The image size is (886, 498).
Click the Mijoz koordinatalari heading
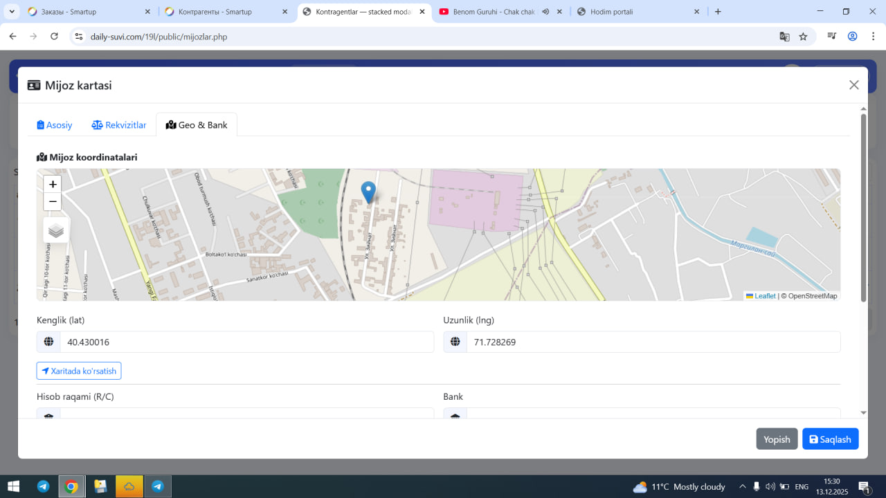point(87,157)
